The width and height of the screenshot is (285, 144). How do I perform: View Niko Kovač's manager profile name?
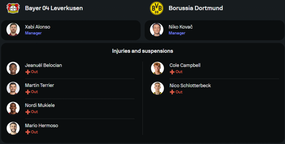(x=181, y=27)
